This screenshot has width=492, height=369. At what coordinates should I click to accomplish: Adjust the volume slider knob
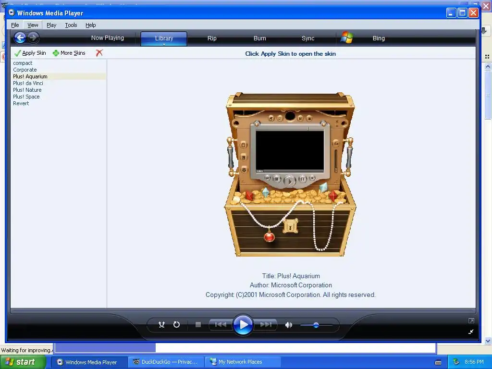click(316, 325)
